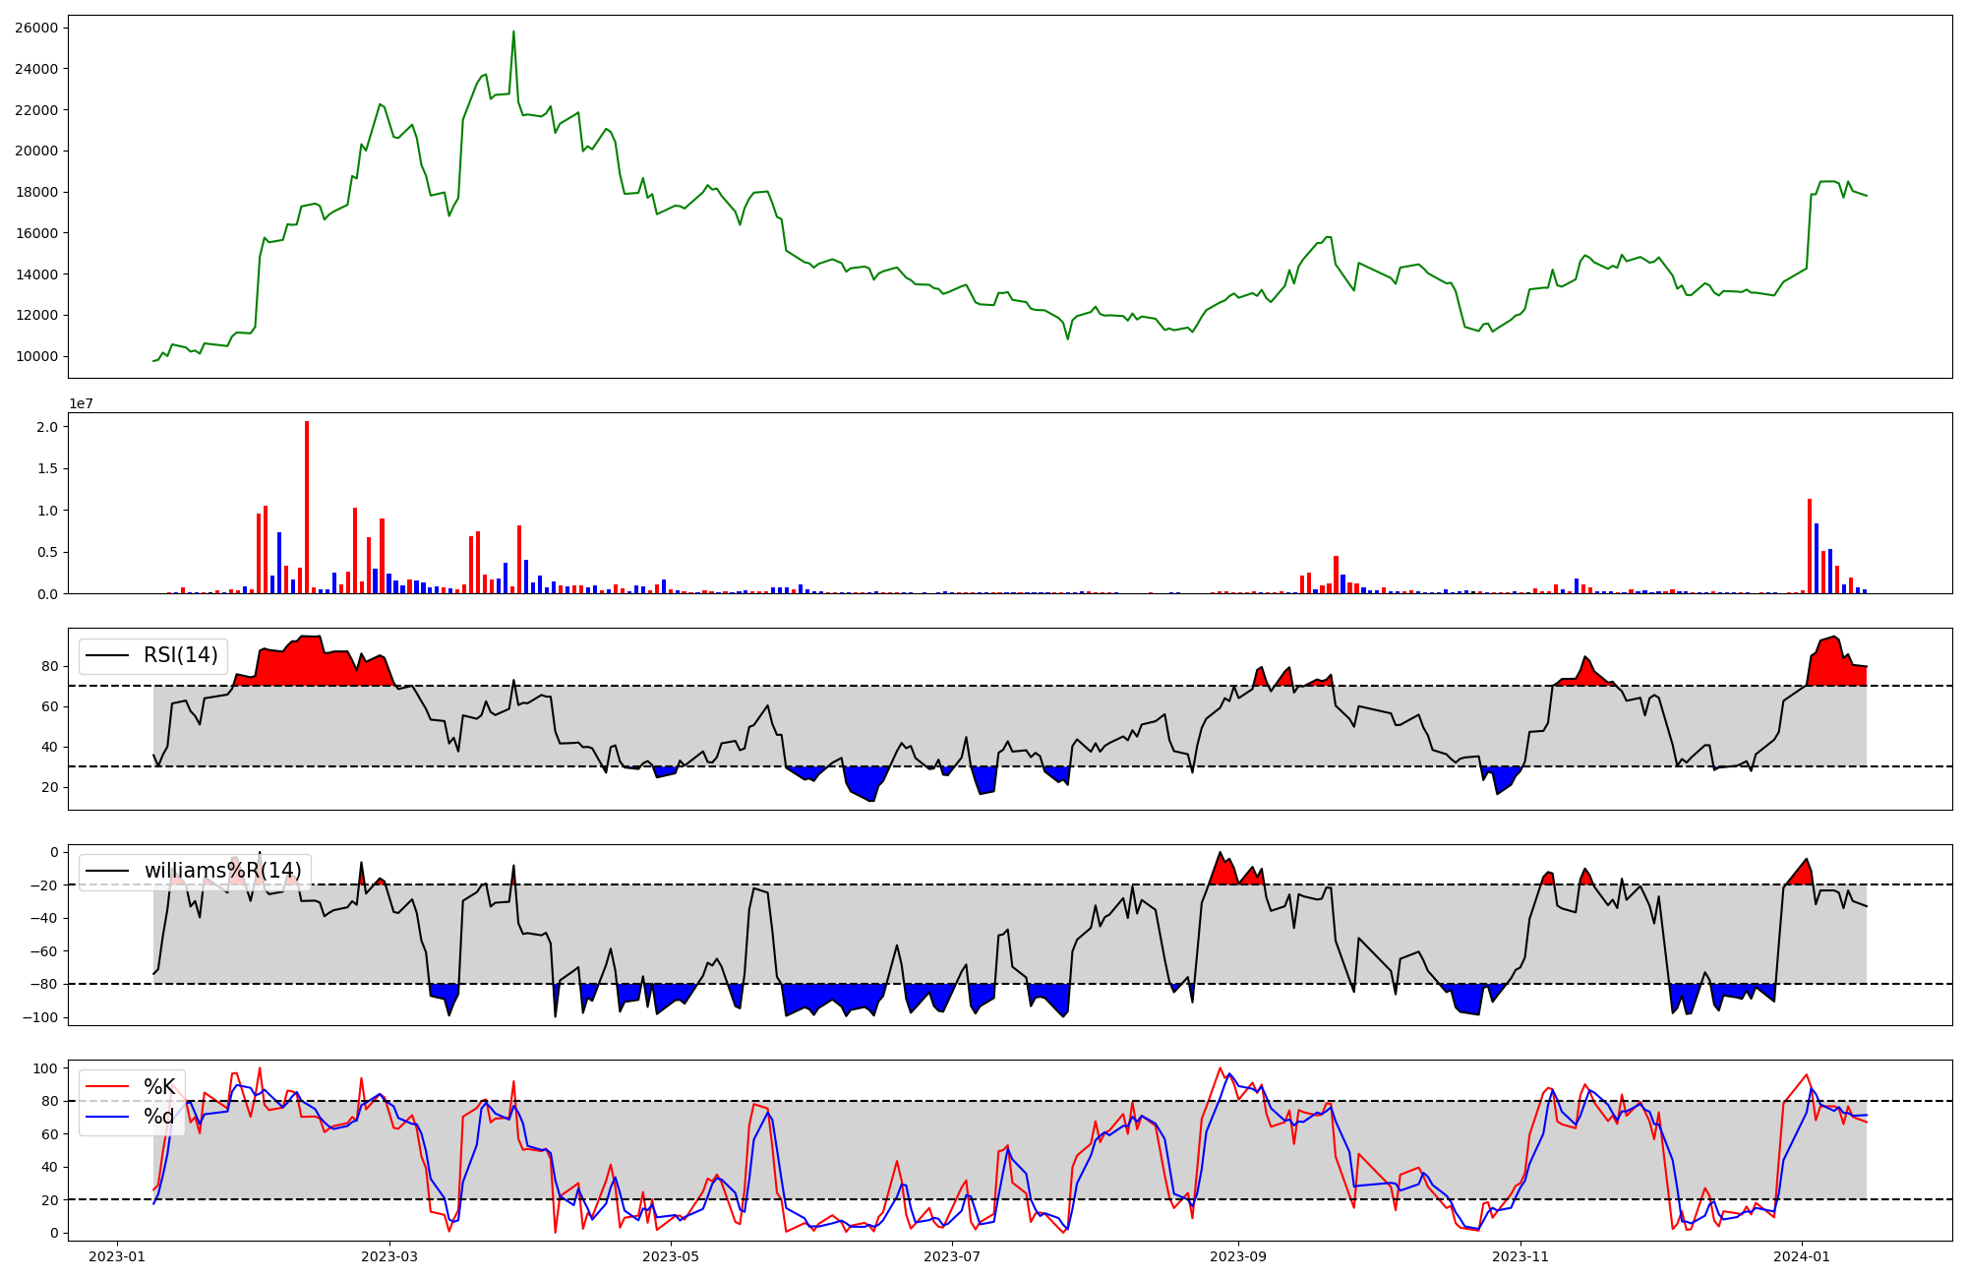The image size is (1967, 1279).
Task: Click the blue %d legend line swatch
Action: click(x=107, y=1117)
